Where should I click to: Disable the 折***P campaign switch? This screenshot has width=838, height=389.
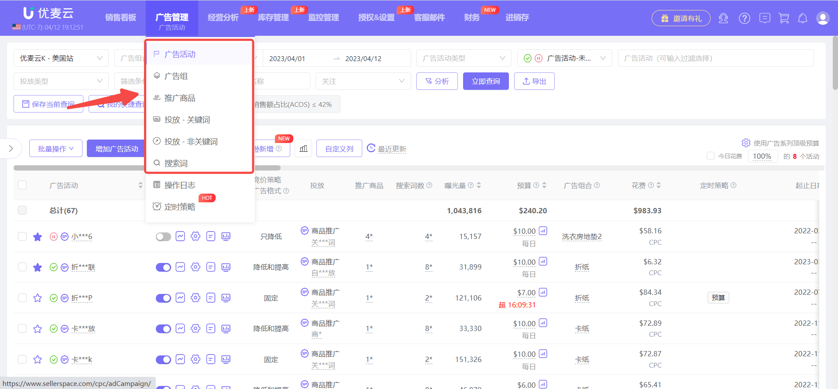(x=163, y=298)
